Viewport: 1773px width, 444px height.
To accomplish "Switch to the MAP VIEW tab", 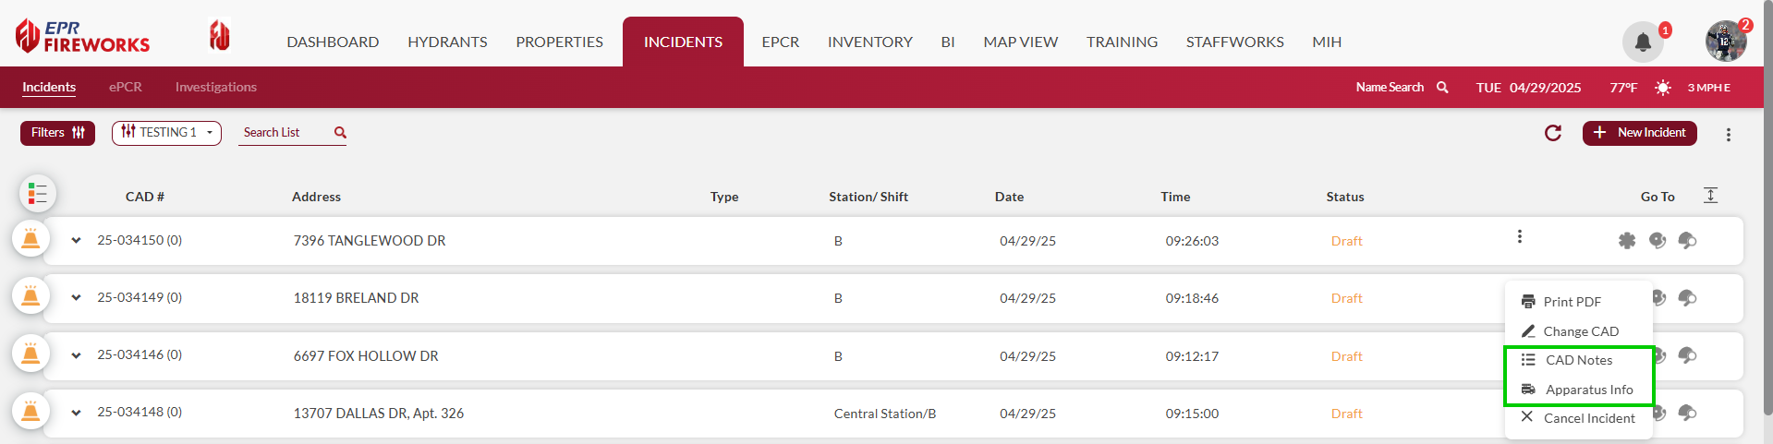I will click(x=1020, y=42).
